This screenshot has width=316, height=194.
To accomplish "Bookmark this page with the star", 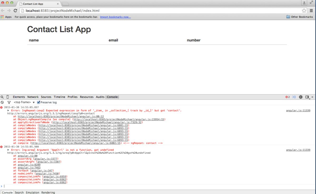I will 304,11.
